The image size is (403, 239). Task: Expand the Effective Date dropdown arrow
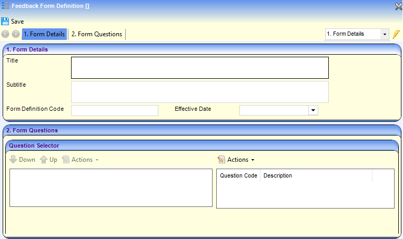coord(313,110)
